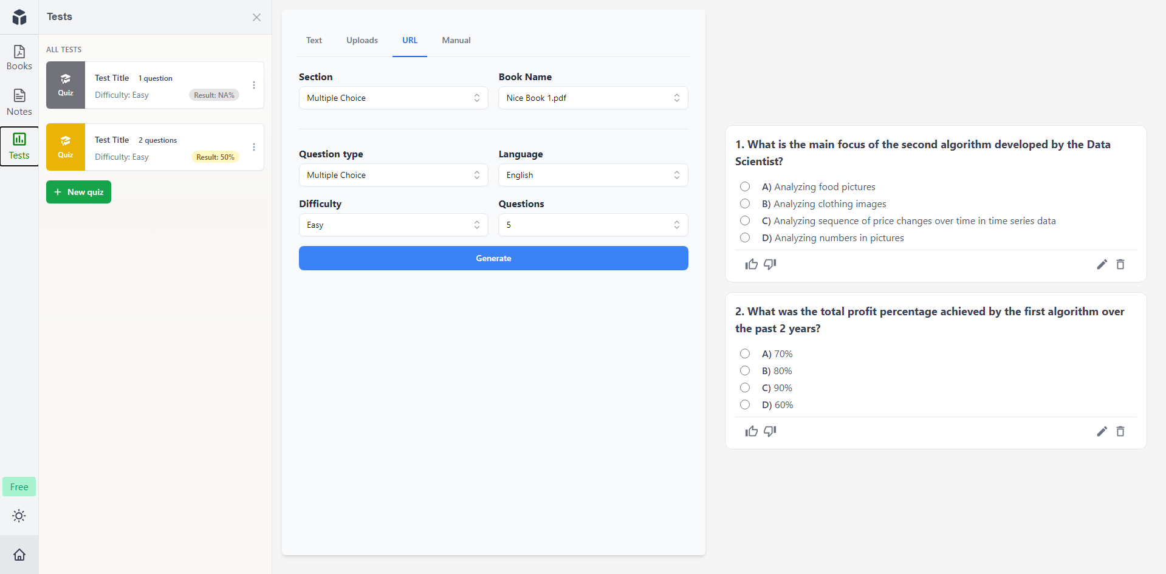Click the Generate button
Image resolution: width=1166 pixels, height=574 pixels.
pyautogui.click(x=493, y=258)
